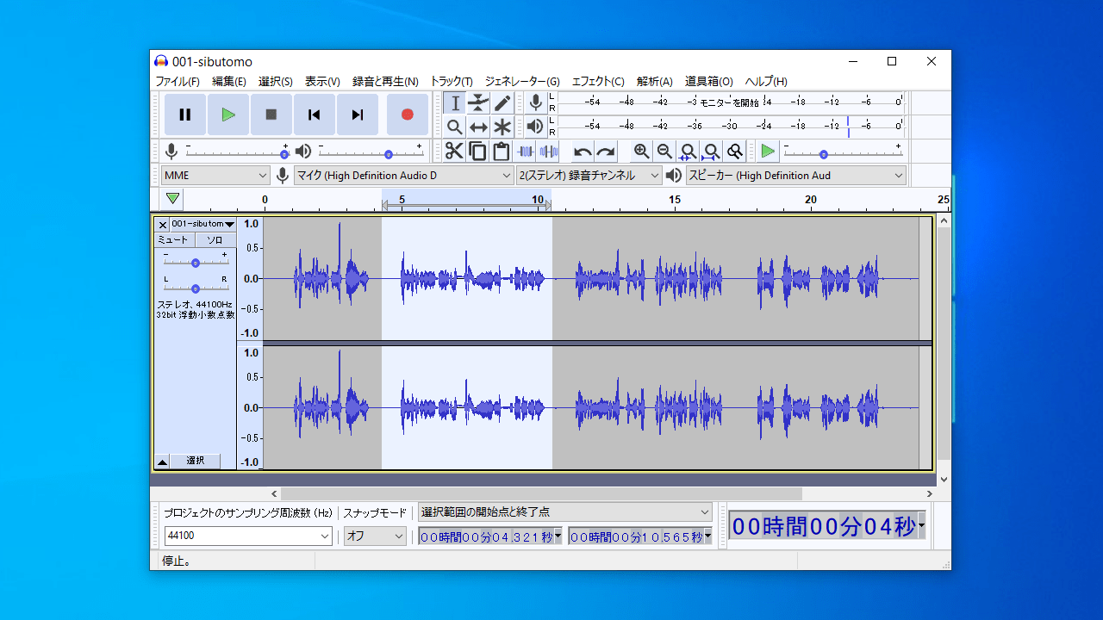Click the Play-at-speed green button
The image size is (1103, 620).
[x=768, y=152]
